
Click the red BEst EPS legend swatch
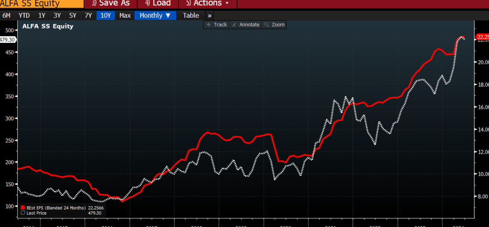tap(22, 207)
